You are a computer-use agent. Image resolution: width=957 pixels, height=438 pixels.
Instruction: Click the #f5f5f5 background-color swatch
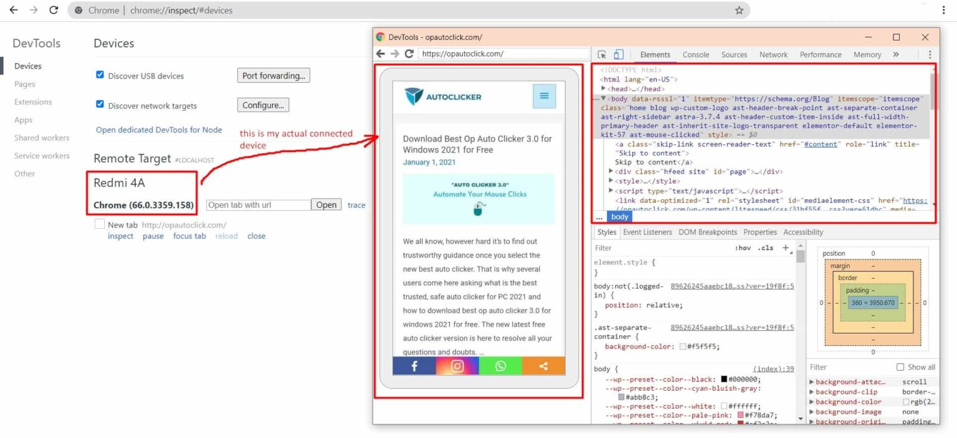coord(683,347)
